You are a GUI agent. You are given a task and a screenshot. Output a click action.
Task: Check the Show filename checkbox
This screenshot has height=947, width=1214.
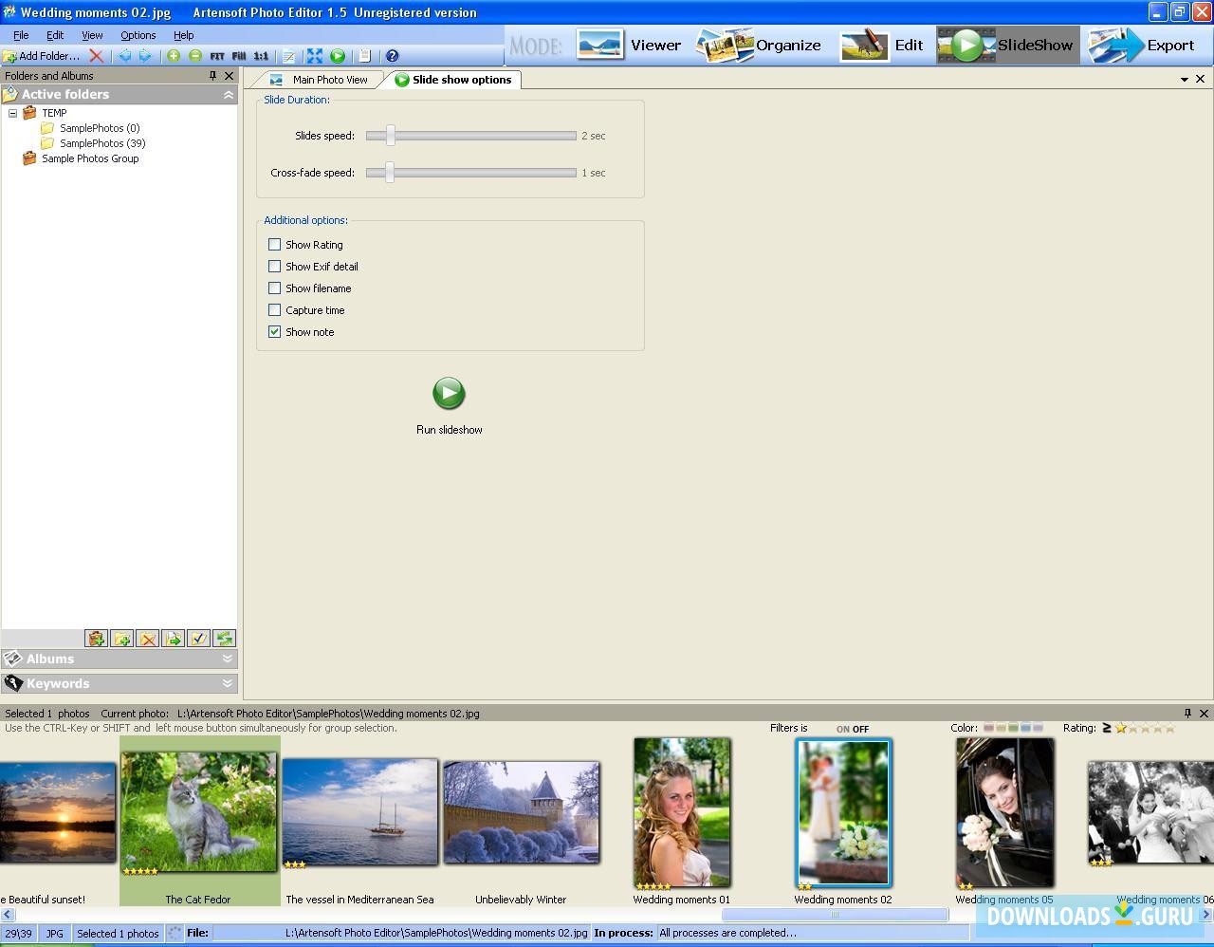click(x=275, y=288)
